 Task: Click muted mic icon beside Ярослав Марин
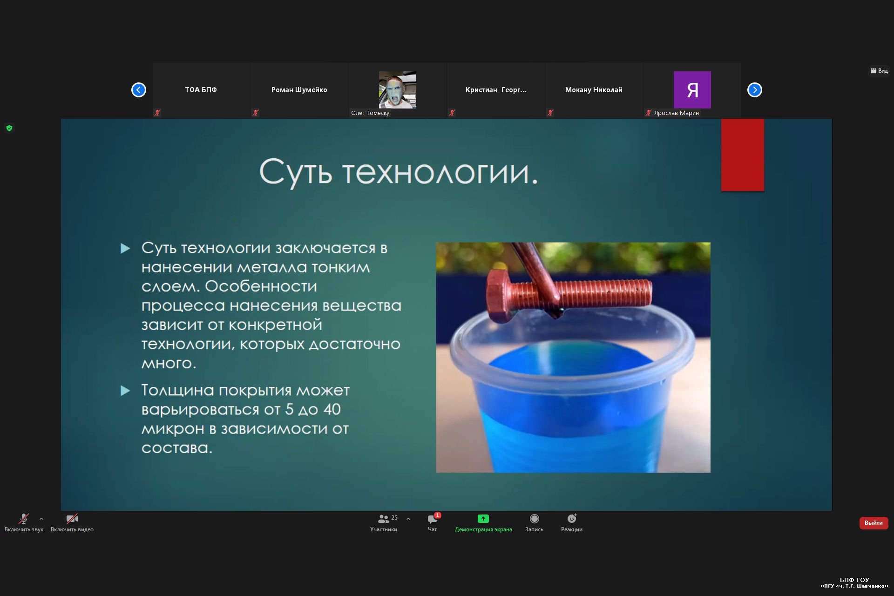649,113
